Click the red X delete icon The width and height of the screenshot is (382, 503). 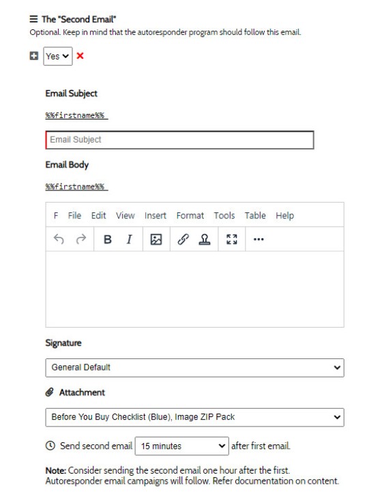tap(80, 56)
